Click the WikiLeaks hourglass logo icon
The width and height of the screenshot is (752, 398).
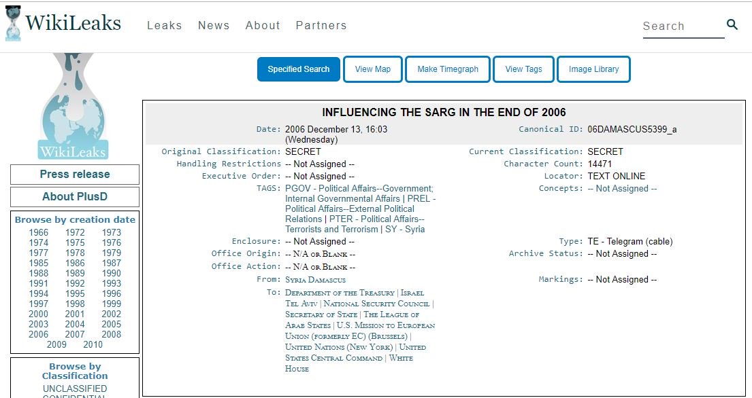[x=13, y=24]
